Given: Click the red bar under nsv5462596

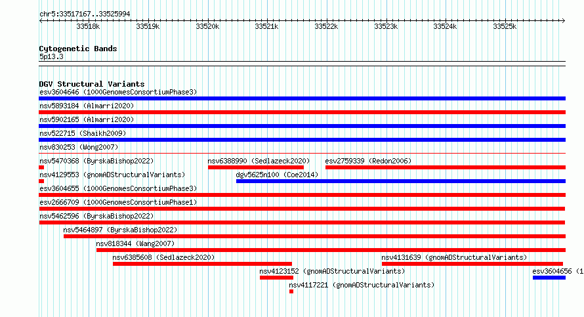Looking at the screenshot, I should point(302,222).
